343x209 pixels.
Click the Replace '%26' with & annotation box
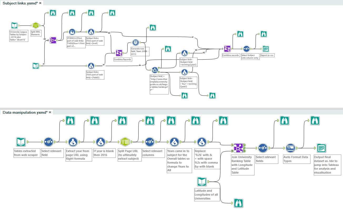207,159
